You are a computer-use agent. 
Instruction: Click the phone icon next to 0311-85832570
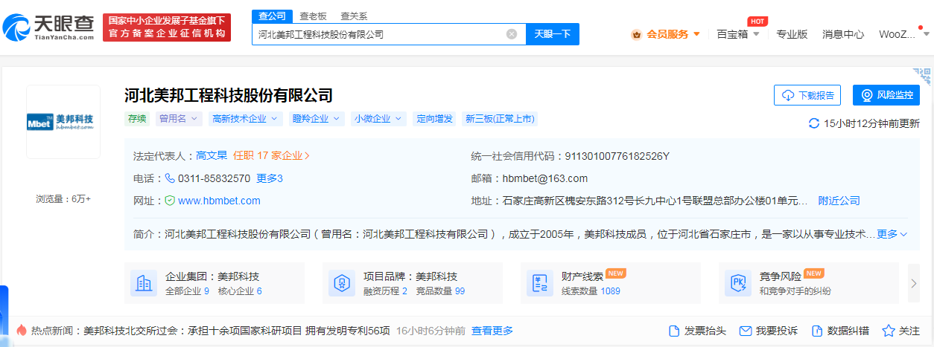click(x=170, y=178)
